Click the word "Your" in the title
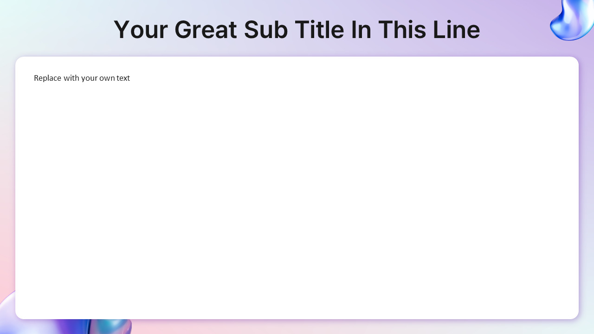594x334 pixels. [x=140, y=29]
